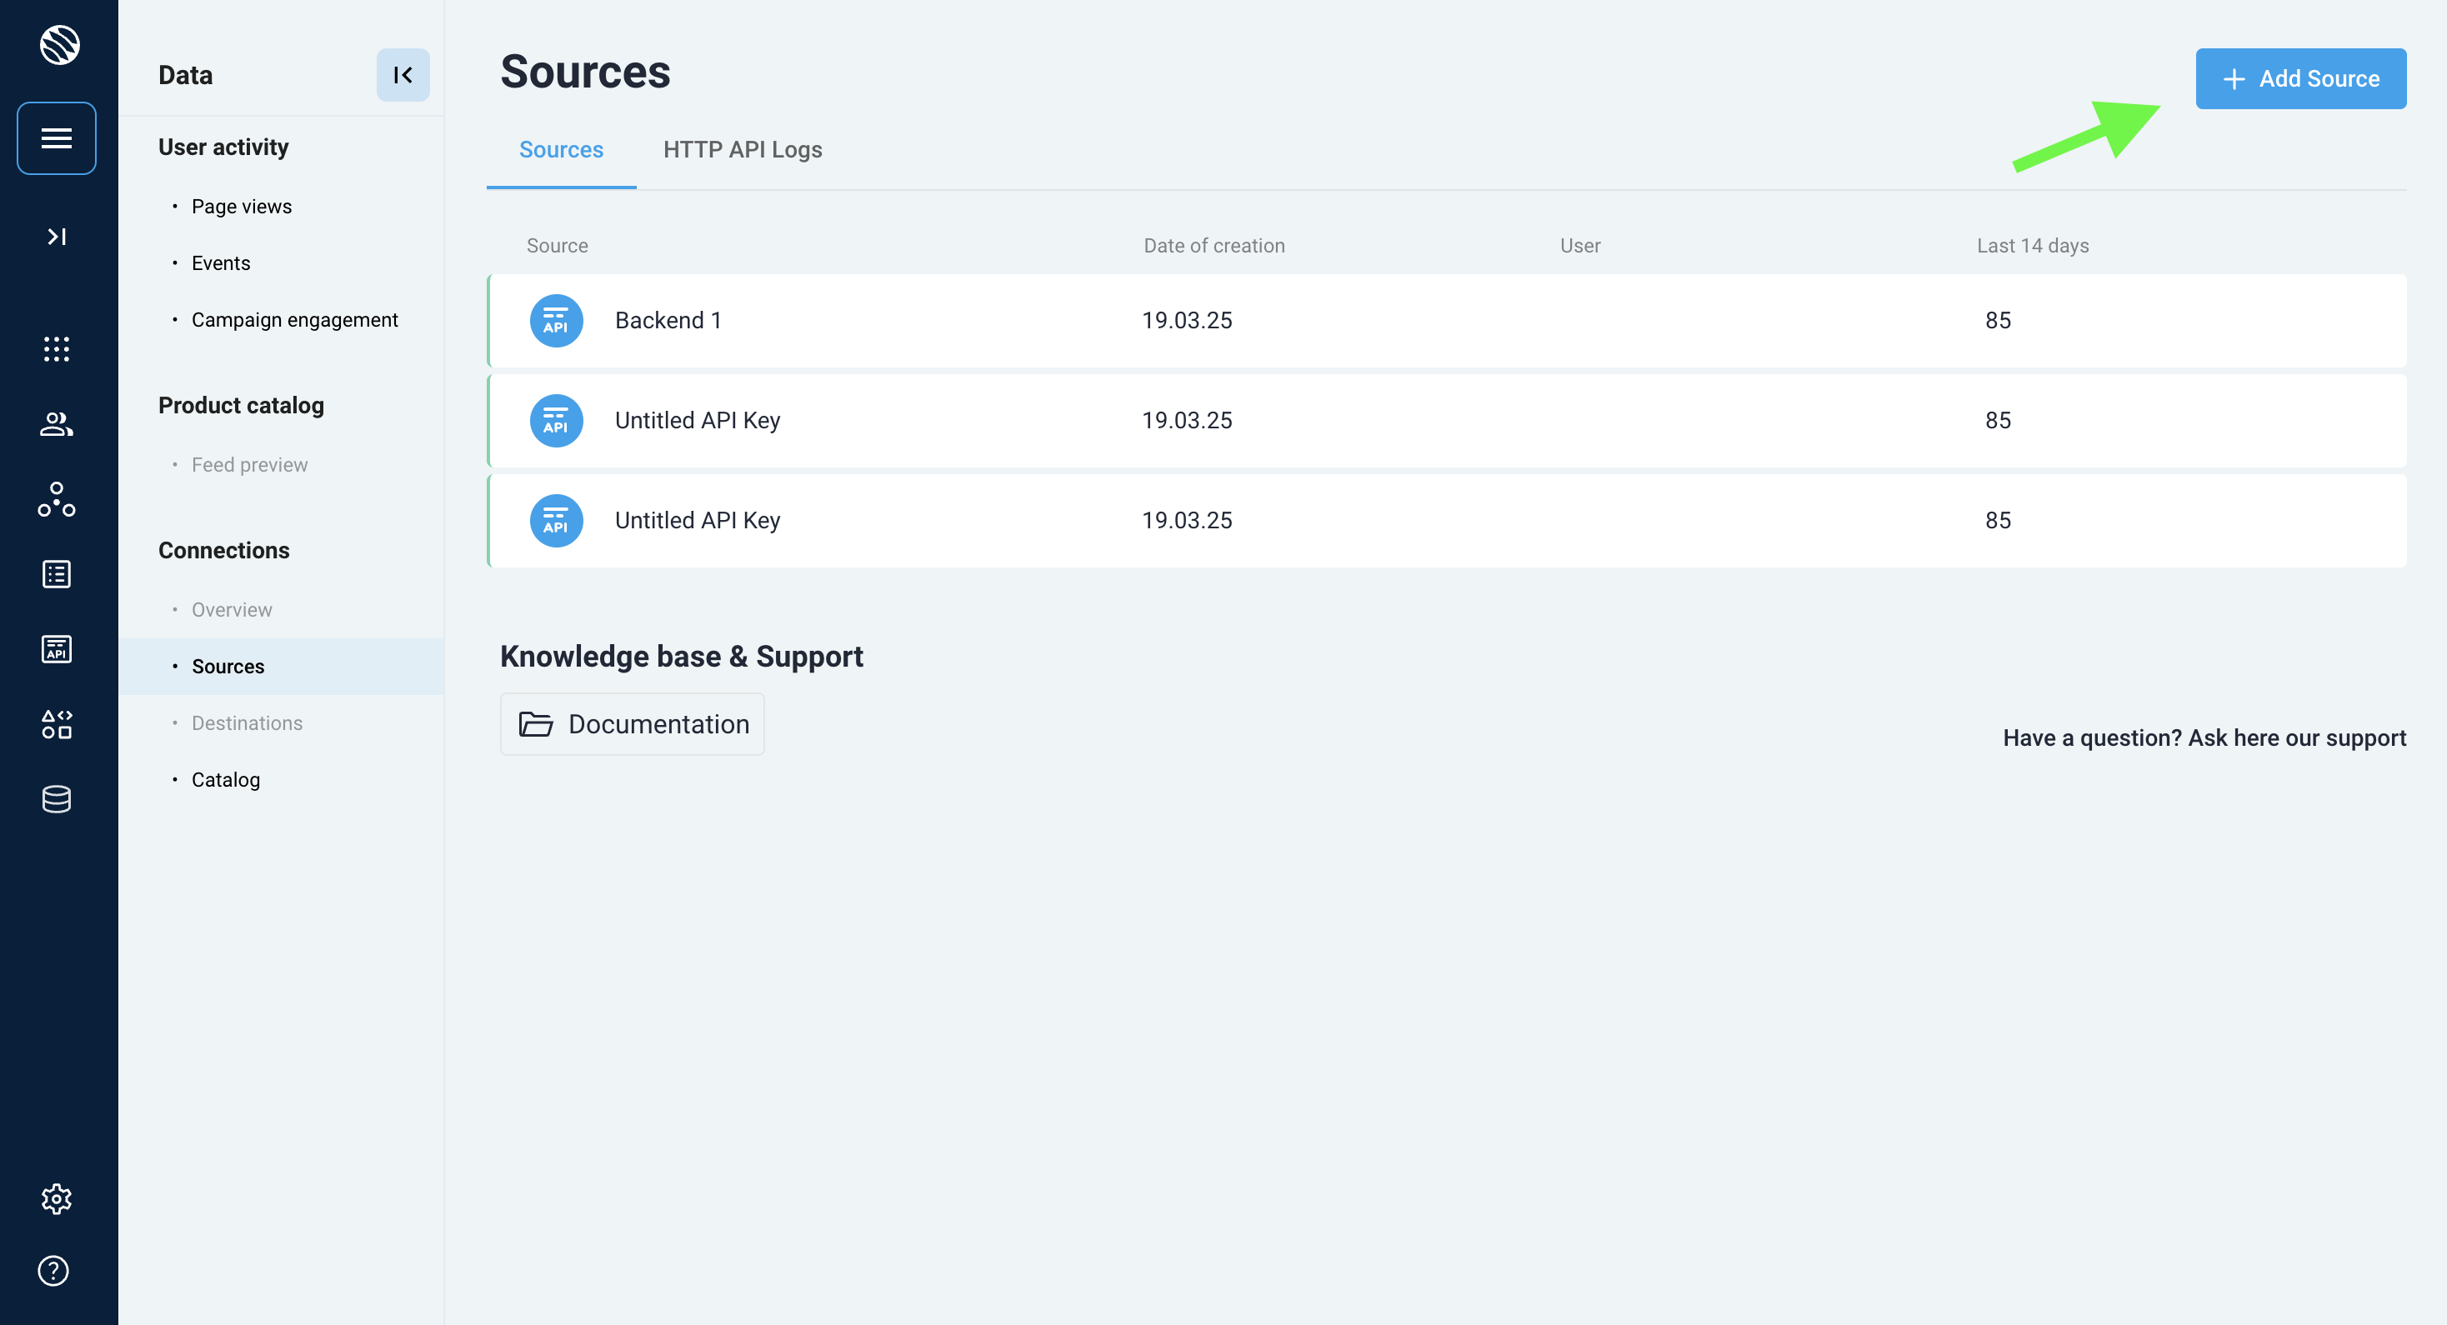Click the three-circles segments icon

coord(56,498)
